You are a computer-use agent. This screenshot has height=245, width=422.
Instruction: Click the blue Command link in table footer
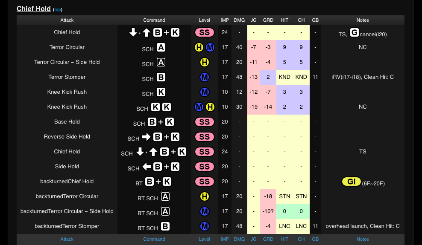[154, 239]
